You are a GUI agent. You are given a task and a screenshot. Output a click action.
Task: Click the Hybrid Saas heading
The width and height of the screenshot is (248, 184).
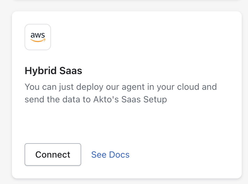pyautogui.click(x=53, y=71)
